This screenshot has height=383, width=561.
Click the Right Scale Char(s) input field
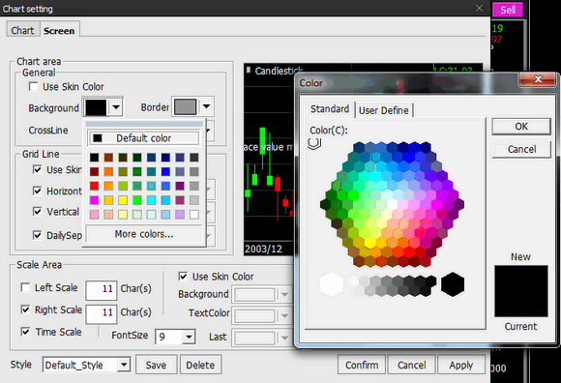(102, 312)
